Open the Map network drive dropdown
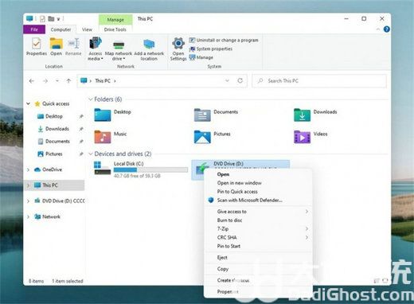 (x=119, y=57)
